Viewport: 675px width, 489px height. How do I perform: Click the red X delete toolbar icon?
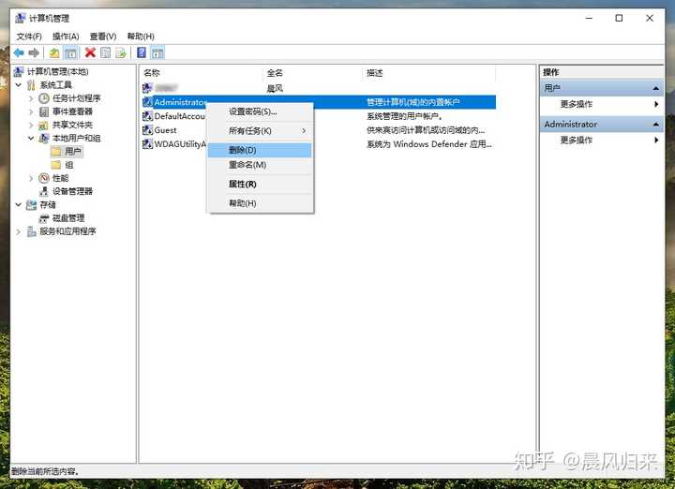[90, 53]
